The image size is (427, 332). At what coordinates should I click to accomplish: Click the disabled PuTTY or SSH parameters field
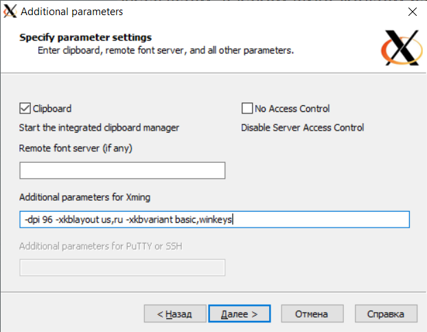point(122,268)
